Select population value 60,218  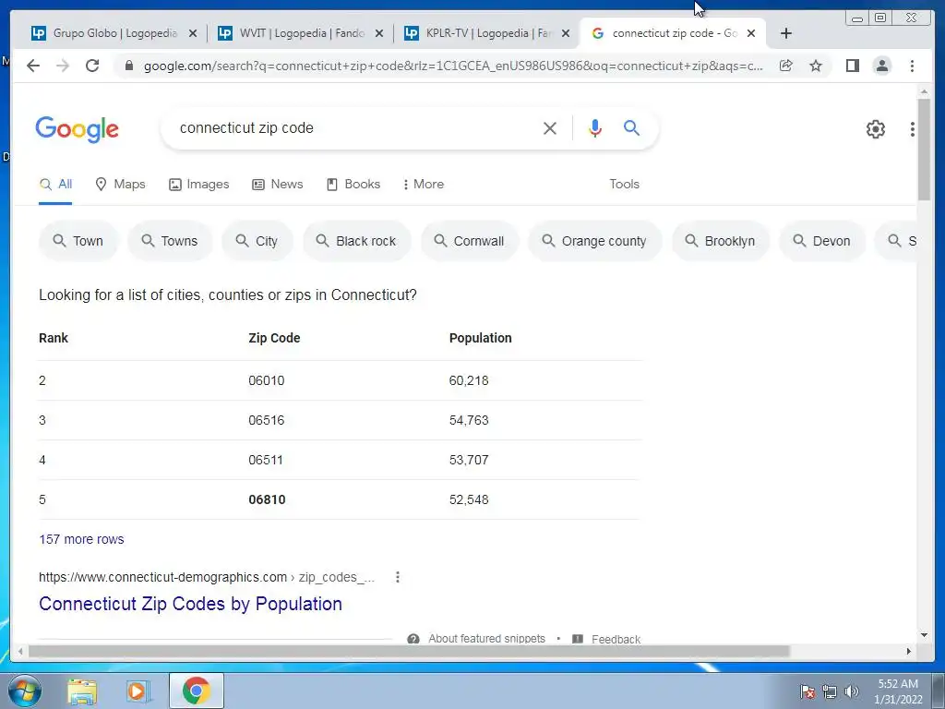point(469,380)
